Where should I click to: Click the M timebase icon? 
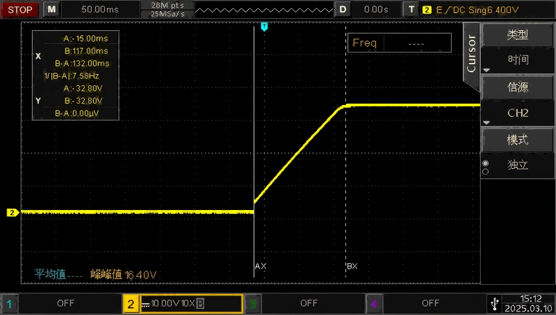52,9
